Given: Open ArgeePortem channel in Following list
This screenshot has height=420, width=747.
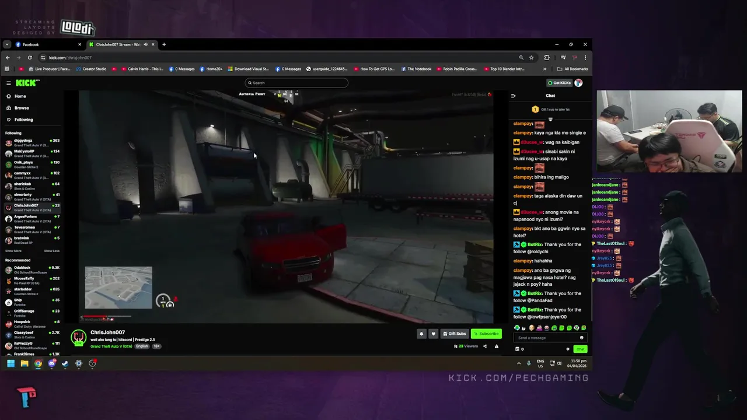Looking at the screenshot, I should (32, 218).
